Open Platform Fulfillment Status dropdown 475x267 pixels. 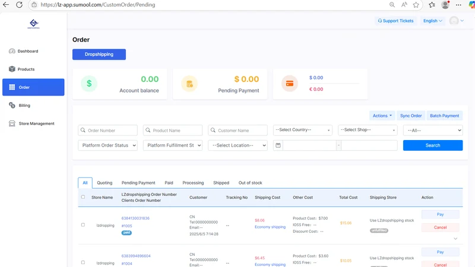click(x=173, y=145)
